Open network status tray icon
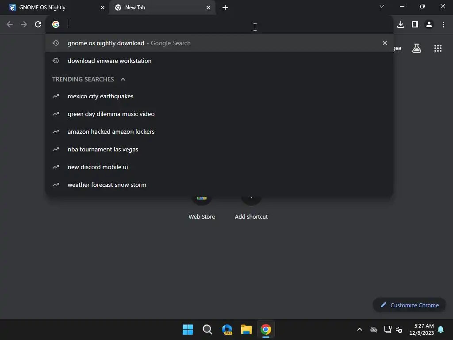The width and height of the screenshot is (453, 340). tap(388, 329)
